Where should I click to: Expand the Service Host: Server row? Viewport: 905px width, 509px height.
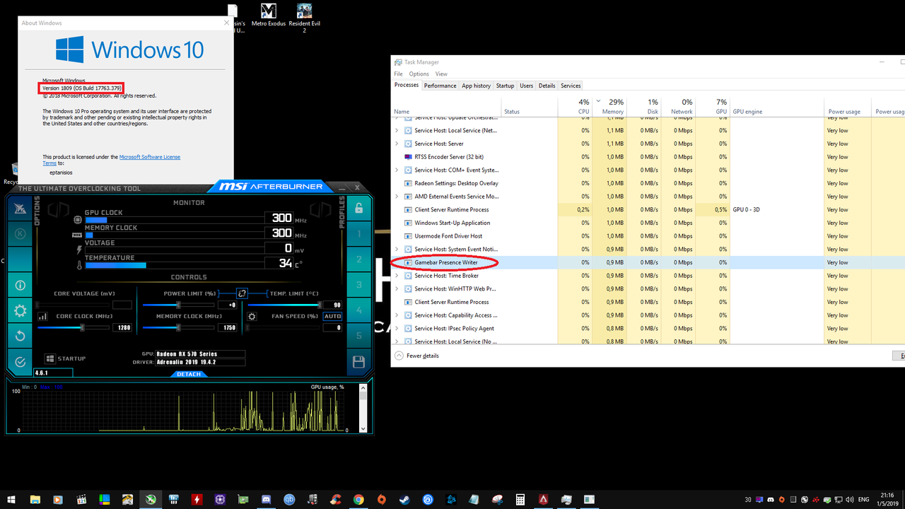click(397, 144)
